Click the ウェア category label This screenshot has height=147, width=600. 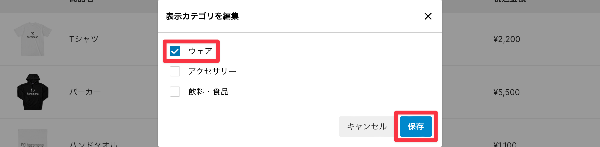click(x=200, y=51)
